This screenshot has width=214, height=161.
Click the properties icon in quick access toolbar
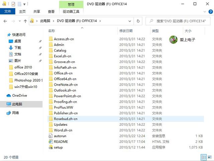[13, 4]
